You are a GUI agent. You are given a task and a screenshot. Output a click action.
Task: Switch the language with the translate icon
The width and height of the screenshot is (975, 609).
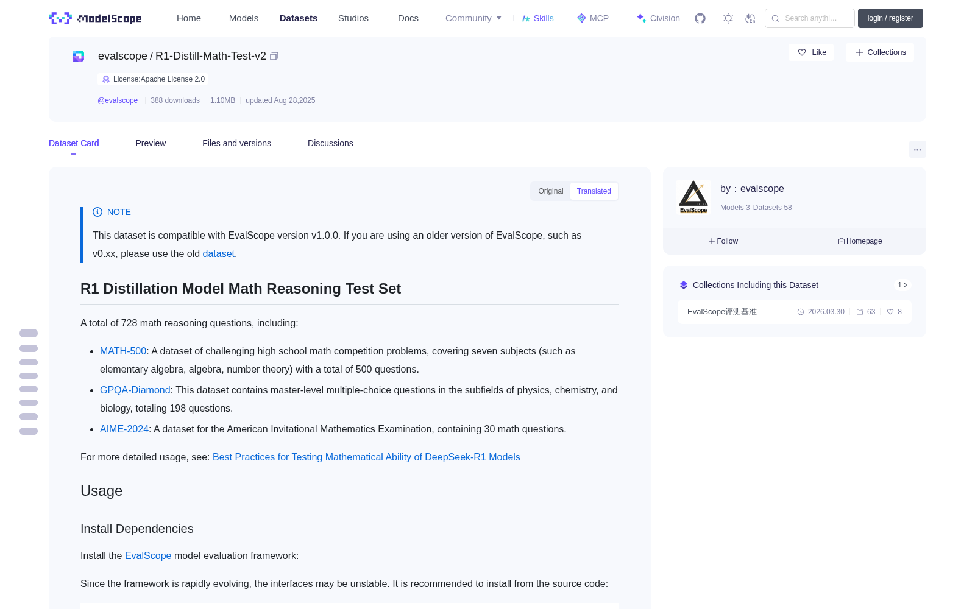tap(750, 18)
